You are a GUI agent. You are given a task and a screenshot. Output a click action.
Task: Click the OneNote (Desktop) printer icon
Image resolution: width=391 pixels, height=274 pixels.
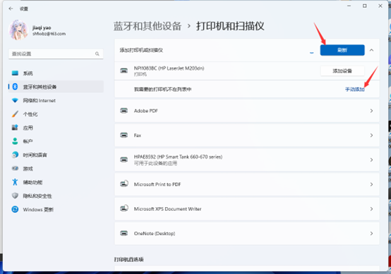pyautogui.click(x=124, y=233)
